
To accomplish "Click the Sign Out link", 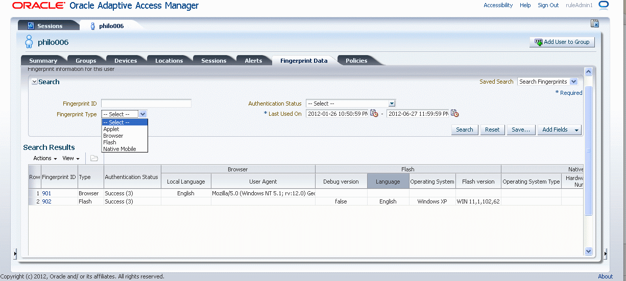I will coord(548,5).
